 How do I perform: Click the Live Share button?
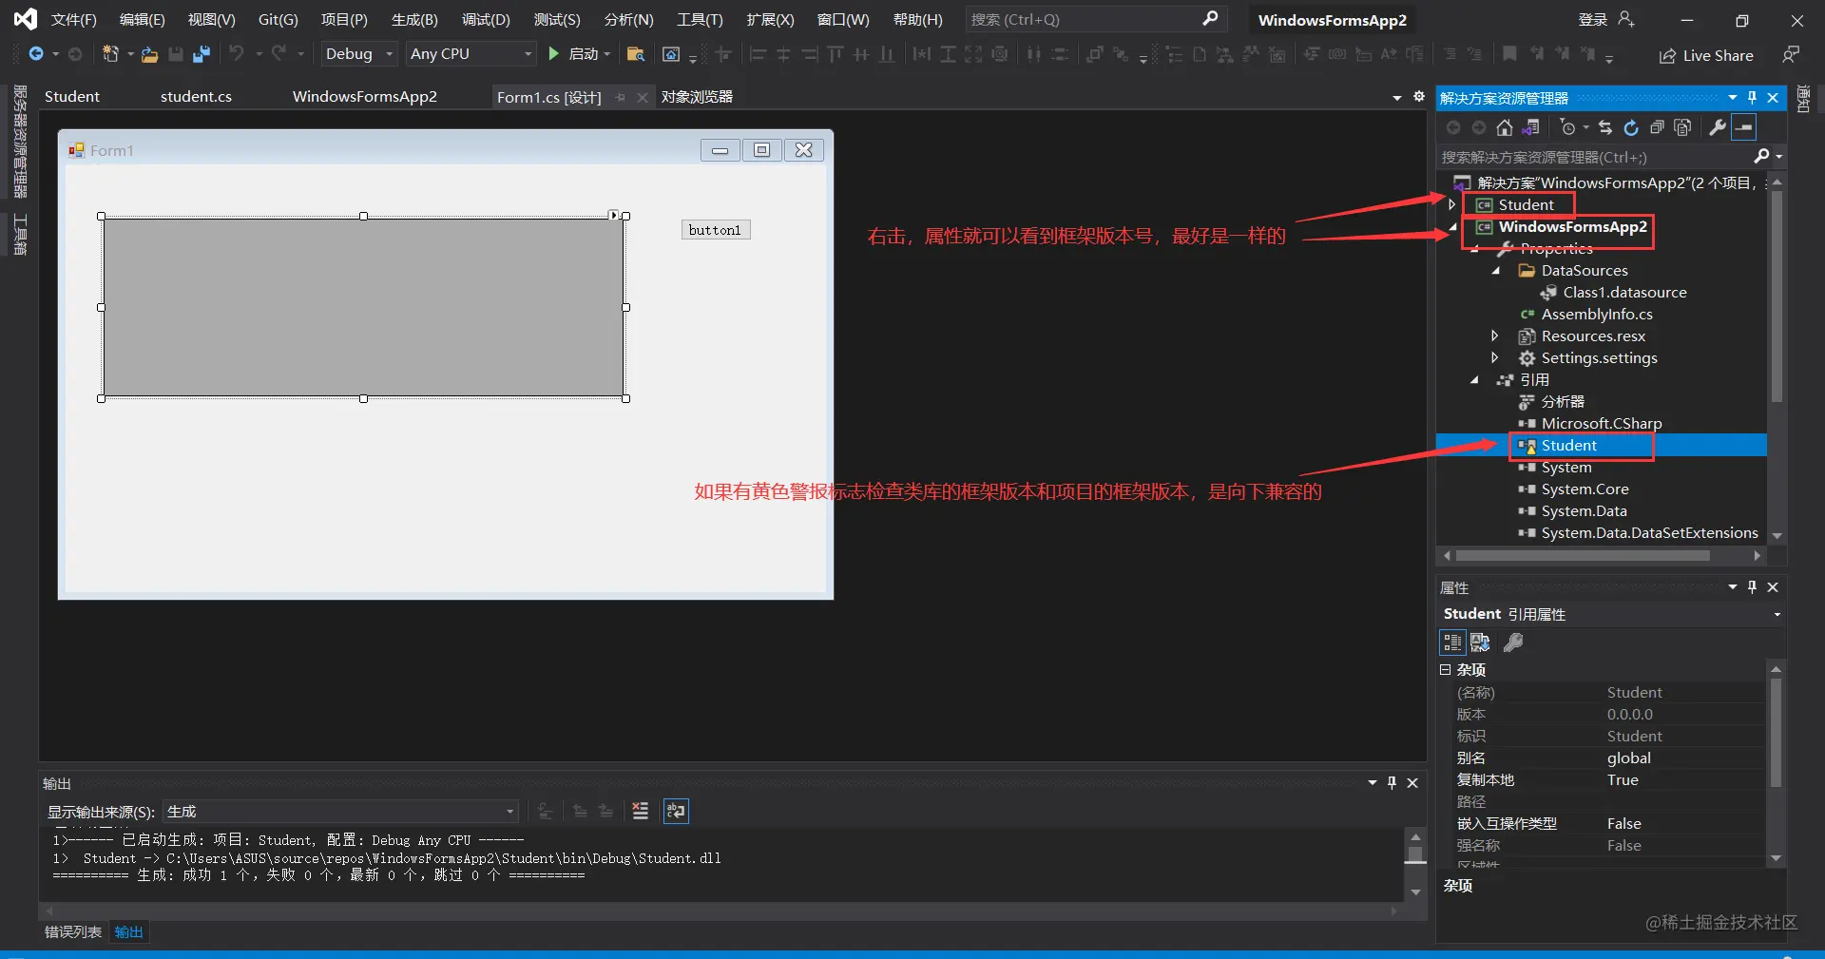pos(1706,55)
